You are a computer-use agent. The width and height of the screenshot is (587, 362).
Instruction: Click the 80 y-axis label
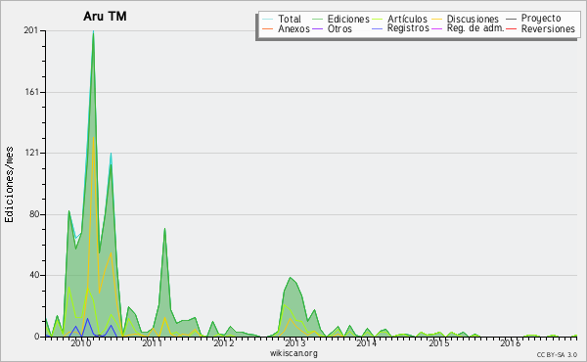[x=34, y=214]
